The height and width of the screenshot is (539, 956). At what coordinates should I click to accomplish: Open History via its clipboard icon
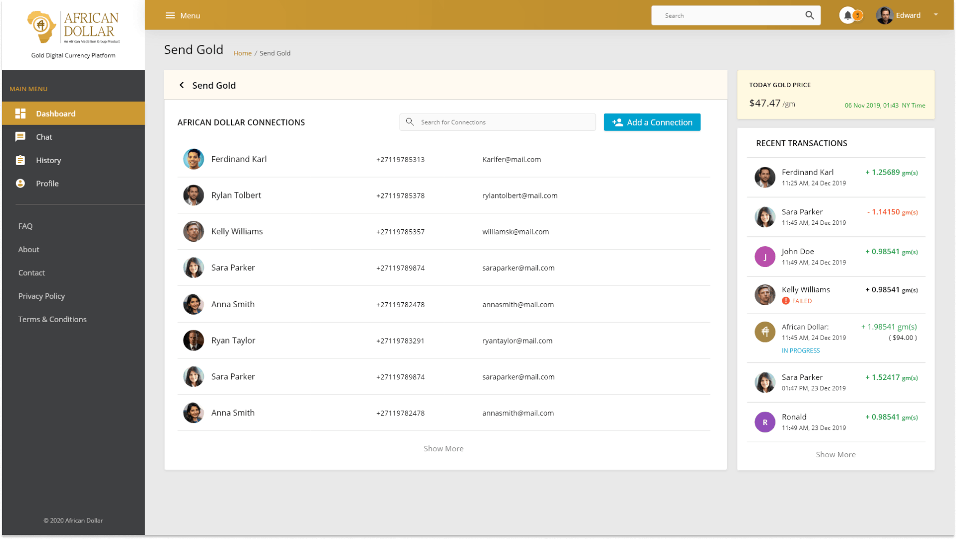pos(20,160)
